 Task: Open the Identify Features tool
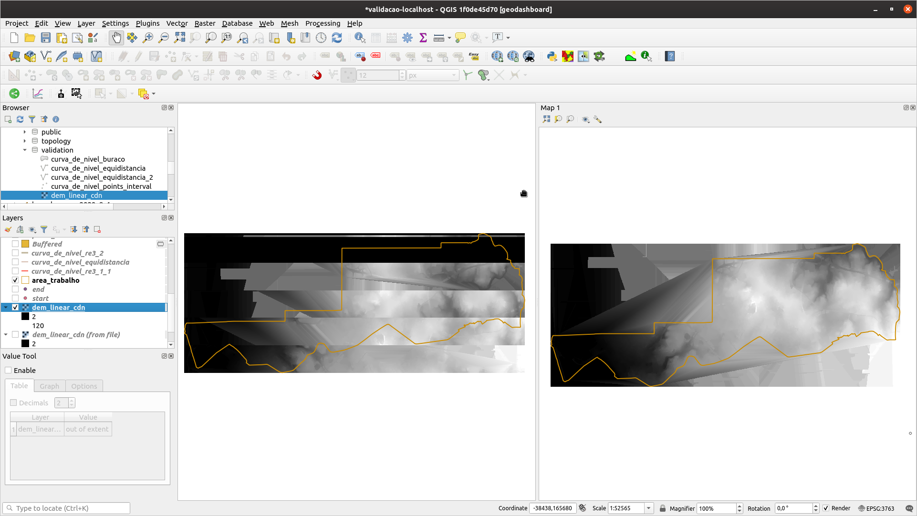tap(359, 38)
